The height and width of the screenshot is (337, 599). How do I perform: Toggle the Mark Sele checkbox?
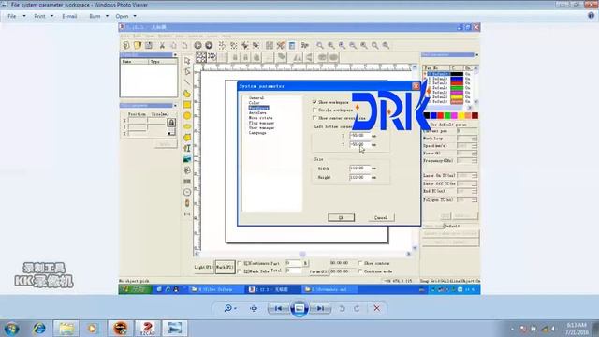pos(240,271)
